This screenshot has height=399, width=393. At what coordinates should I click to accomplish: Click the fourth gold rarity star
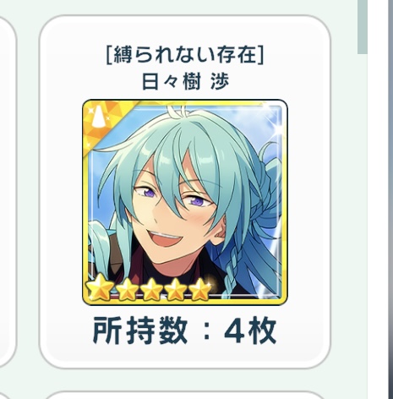pos(176,288)
